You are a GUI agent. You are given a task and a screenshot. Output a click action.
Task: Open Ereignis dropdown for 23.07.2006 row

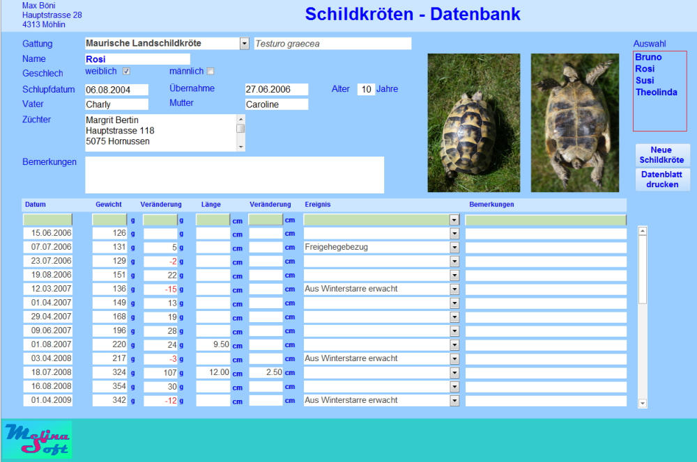tap(454, 262)
